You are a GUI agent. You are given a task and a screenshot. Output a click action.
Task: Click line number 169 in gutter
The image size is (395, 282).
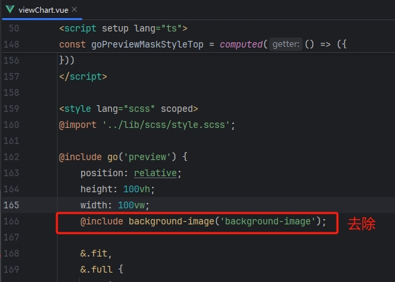[x=11, y=269]
